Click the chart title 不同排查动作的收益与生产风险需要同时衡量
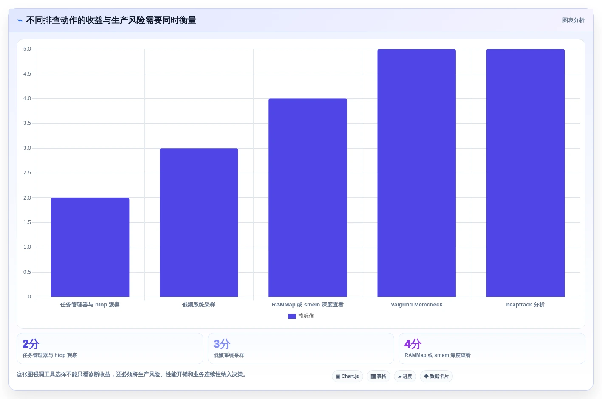 click(x=111, y=20)
